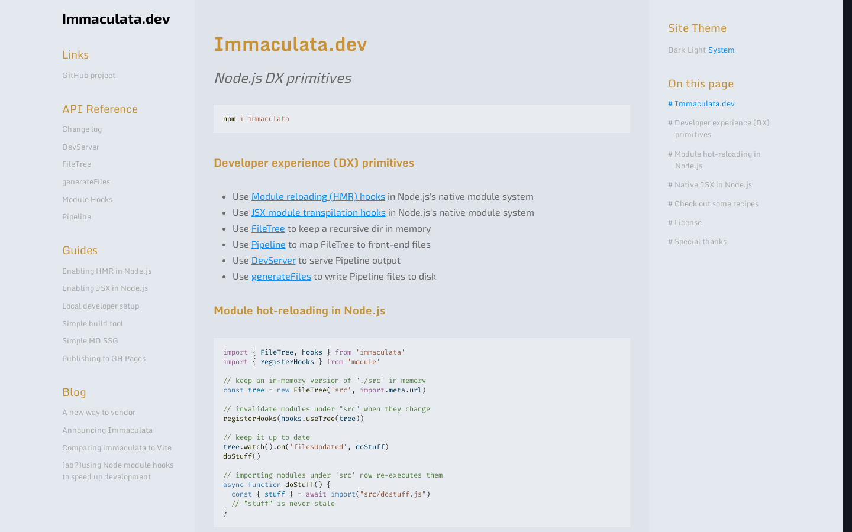Viewport: 852px width, 532px height.
Task: Open generateFiles in the API Reference sidebar
Action: coord(86,182)
